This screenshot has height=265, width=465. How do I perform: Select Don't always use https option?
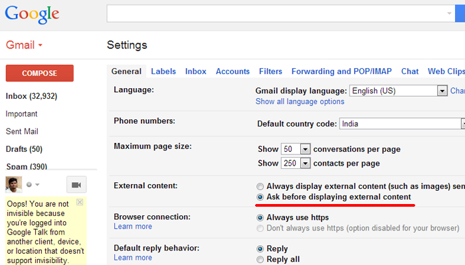(x=260, y=229)
